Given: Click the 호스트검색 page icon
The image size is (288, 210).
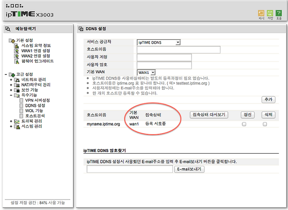Looking at the screenshot, I should tap(21, 116).
